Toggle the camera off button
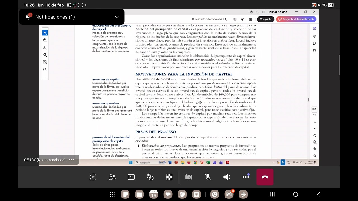This screenshot has height=201, width=358. [x=189, y=177]
